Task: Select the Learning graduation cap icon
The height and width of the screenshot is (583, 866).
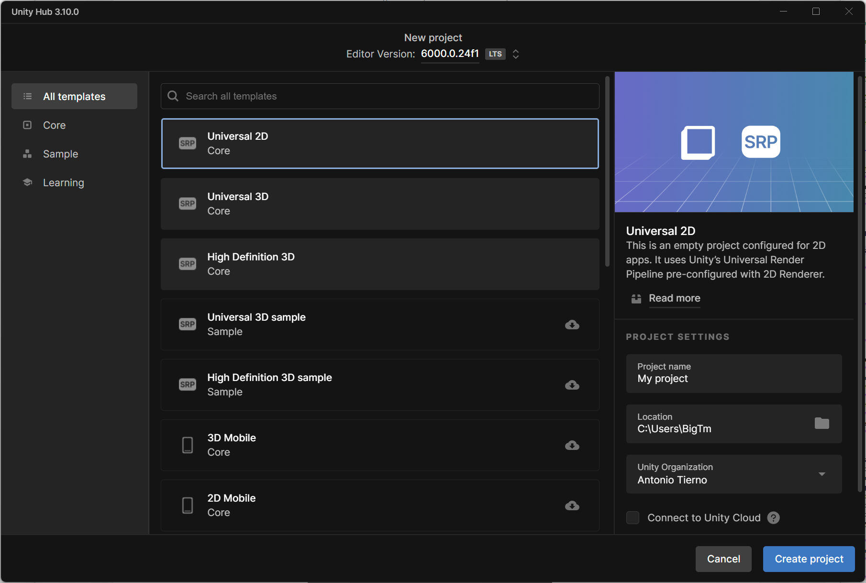Action: [x=27, y=182]
